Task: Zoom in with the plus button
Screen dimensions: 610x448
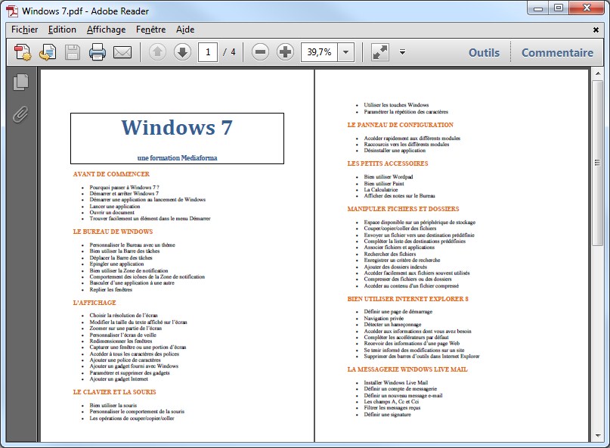Action: [x=285, y=52]
